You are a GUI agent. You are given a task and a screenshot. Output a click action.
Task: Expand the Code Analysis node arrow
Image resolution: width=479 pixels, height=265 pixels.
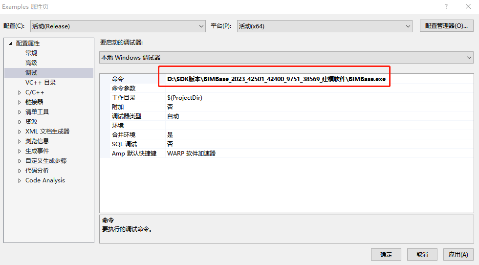click(x=20, y=180)
